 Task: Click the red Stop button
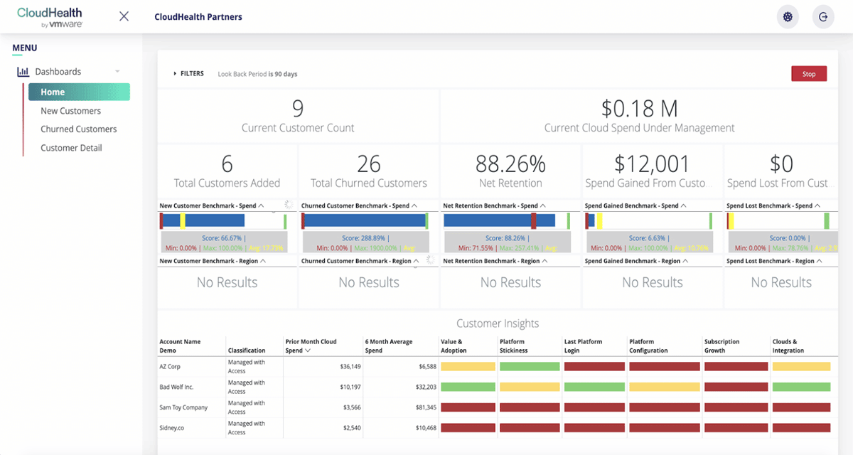click(809, 74)
